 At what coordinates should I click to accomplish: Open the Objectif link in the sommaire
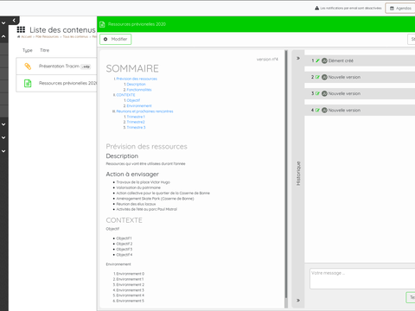click(133, 100)
